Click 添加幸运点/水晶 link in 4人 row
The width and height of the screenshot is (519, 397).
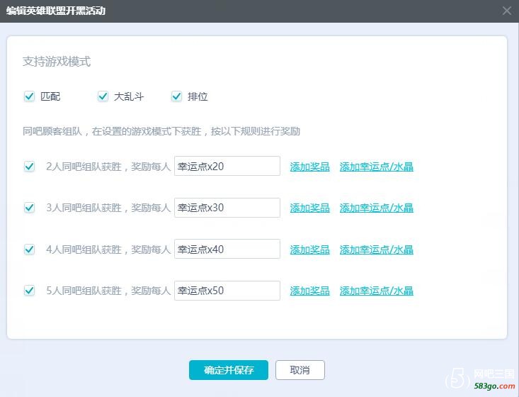point(377,250)
